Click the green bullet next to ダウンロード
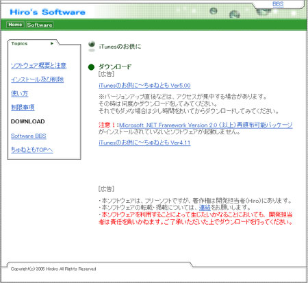 91,67
